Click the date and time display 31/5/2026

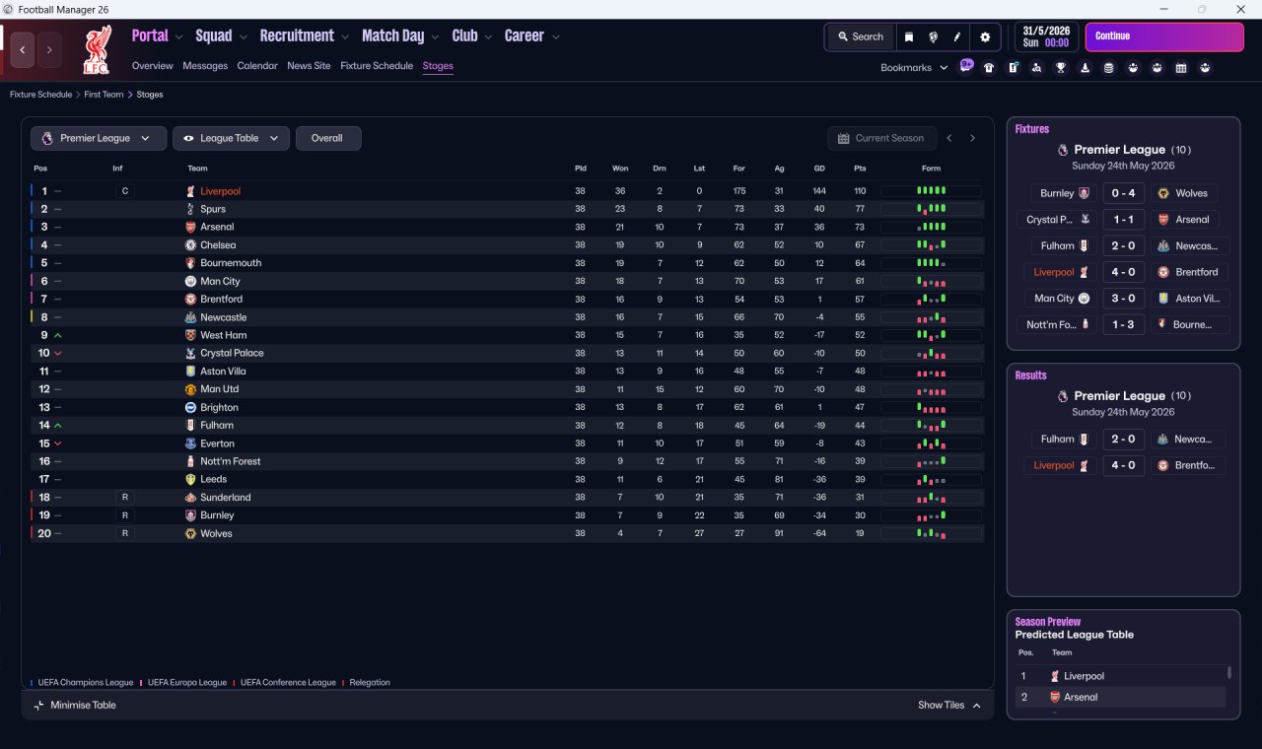1047,36
